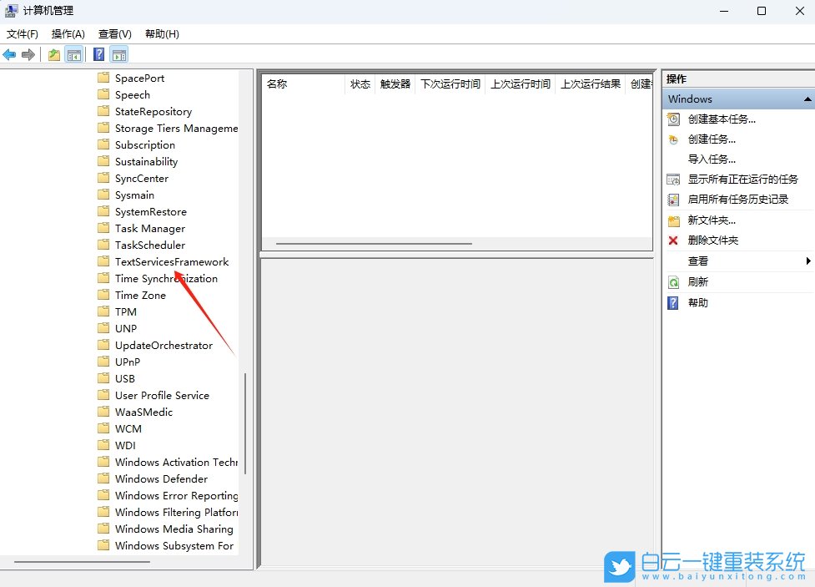Sort by the 下次运行时间 column header
815x587 pixels.
click(450, 84)
